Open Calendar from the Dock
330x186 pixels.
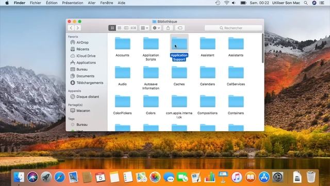101,177
